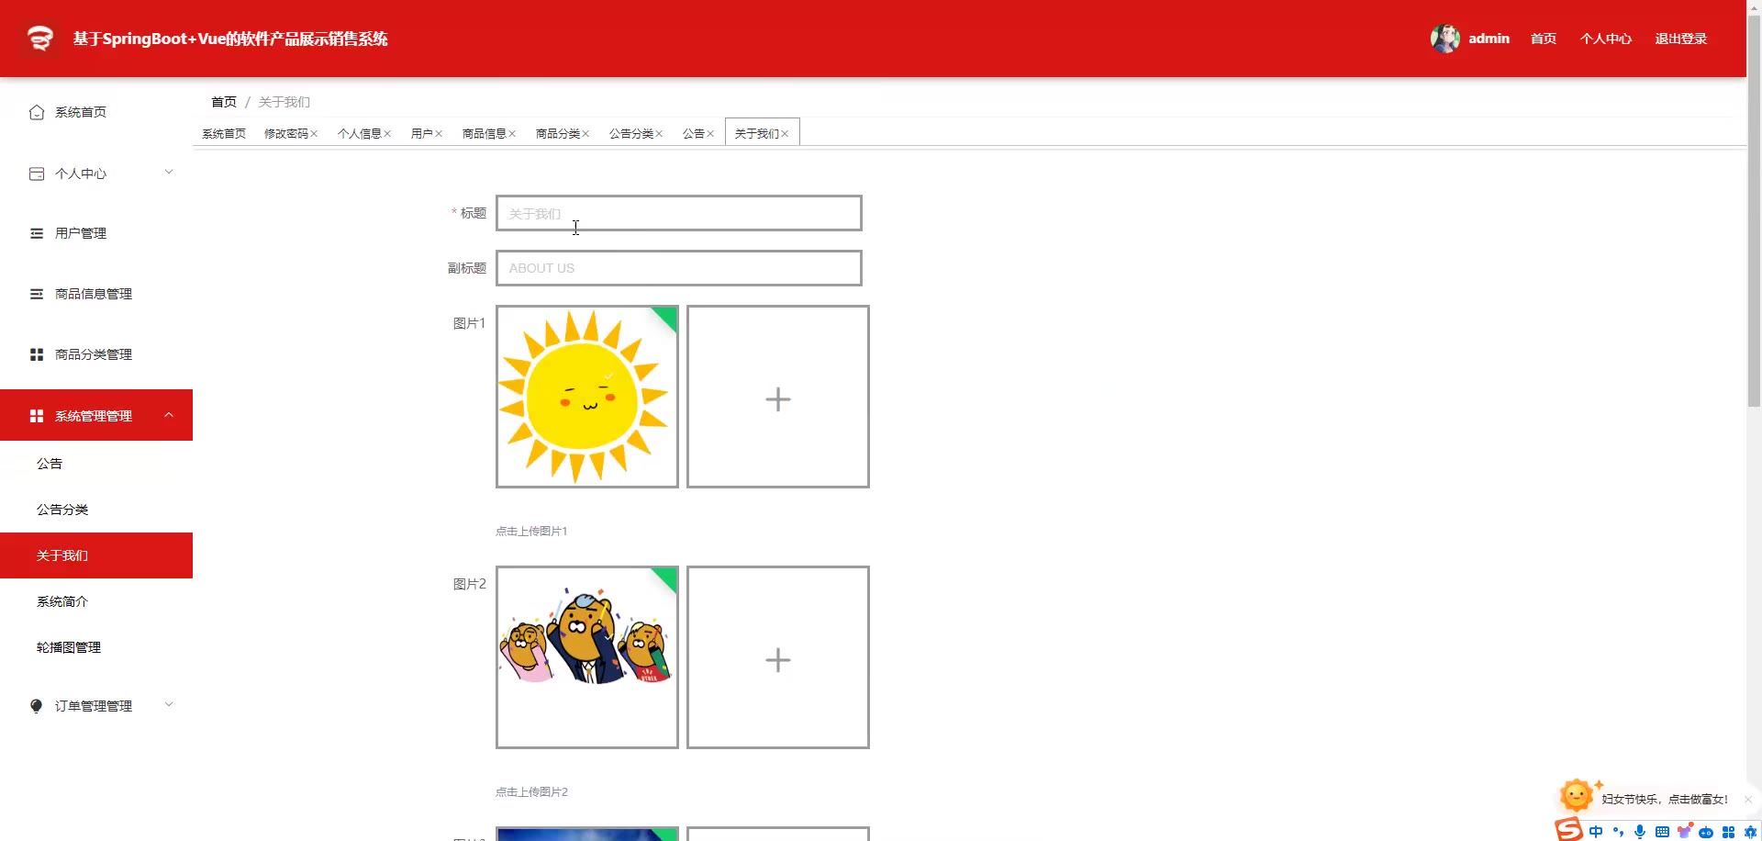The width and height of the screenshot is (1762, 841).
Task: Click the microphone voice input icon
Action: 1640,832
